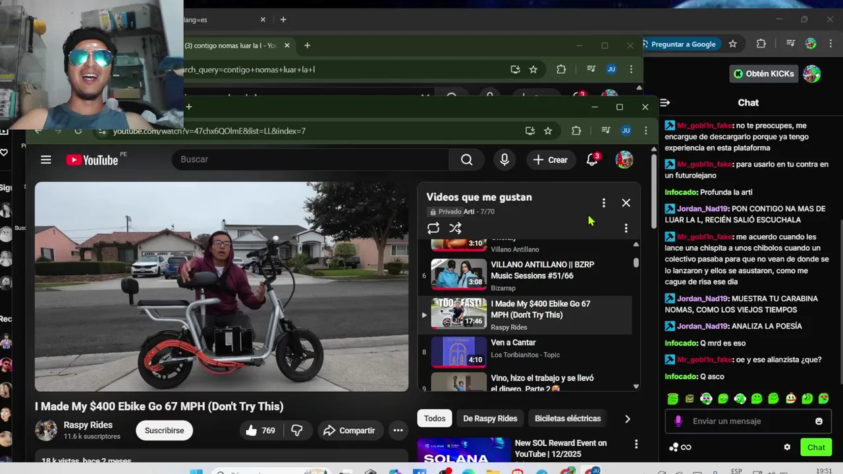Send message with the green Chat button
The width and height of the screenshot is (843, 474).
coord(816,448)
